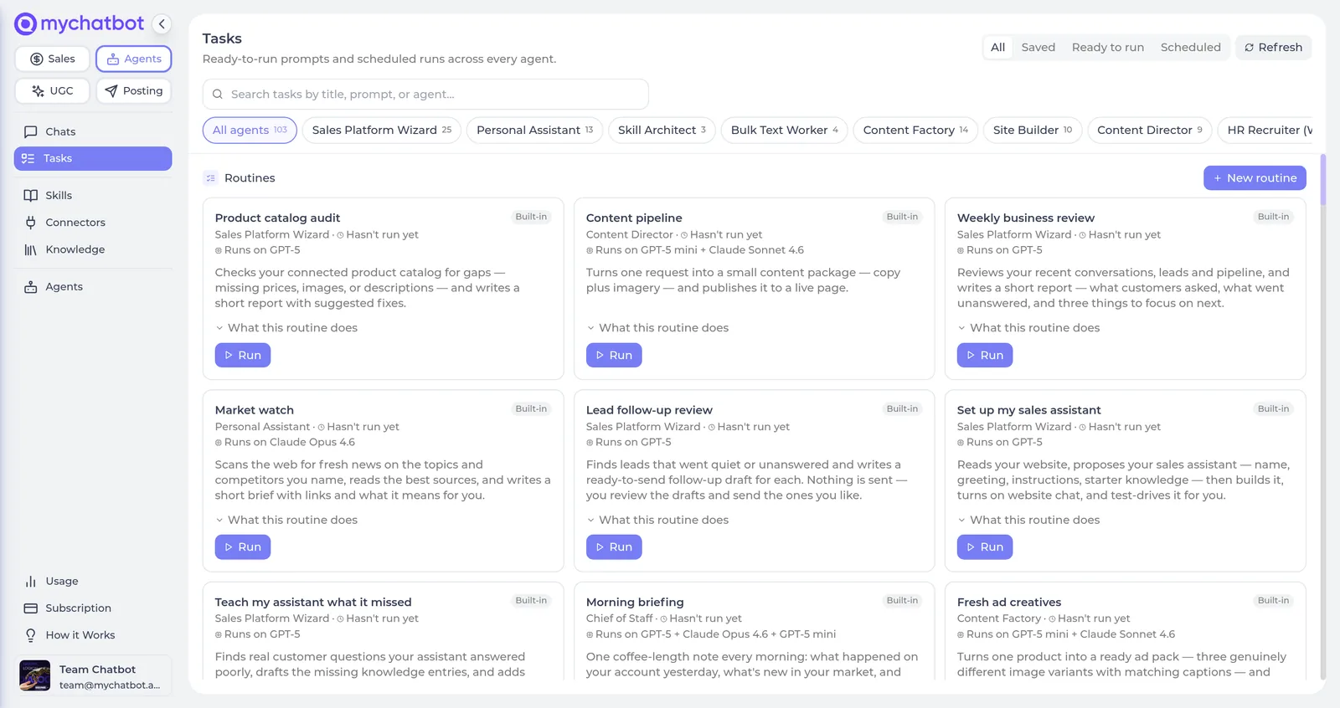The height and width of the screenshot is (708, 1340).
Task: Filter by HR Recruiter
Action: pos(1266,130)
